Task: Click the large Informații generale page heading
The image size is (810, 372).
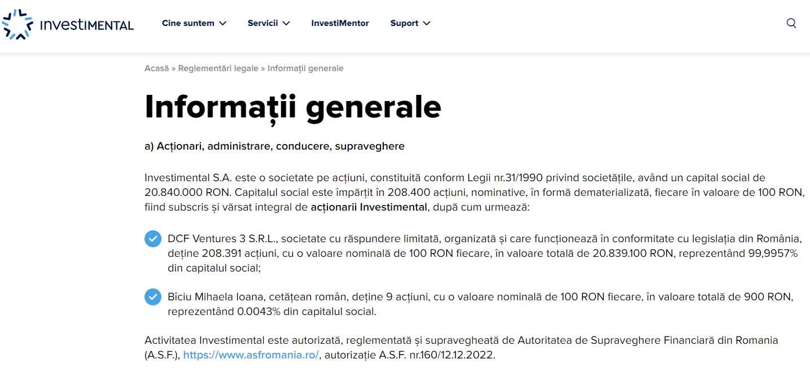Action: [292, 106]
